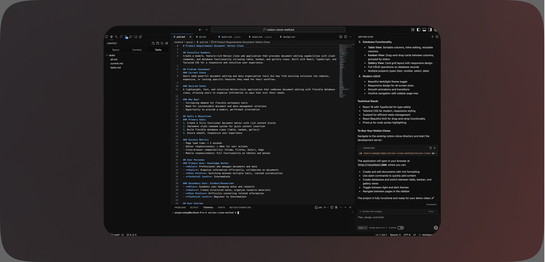The image size is (545, 262).
Task: Change language mode from Markdown
Action: point(427,235)
